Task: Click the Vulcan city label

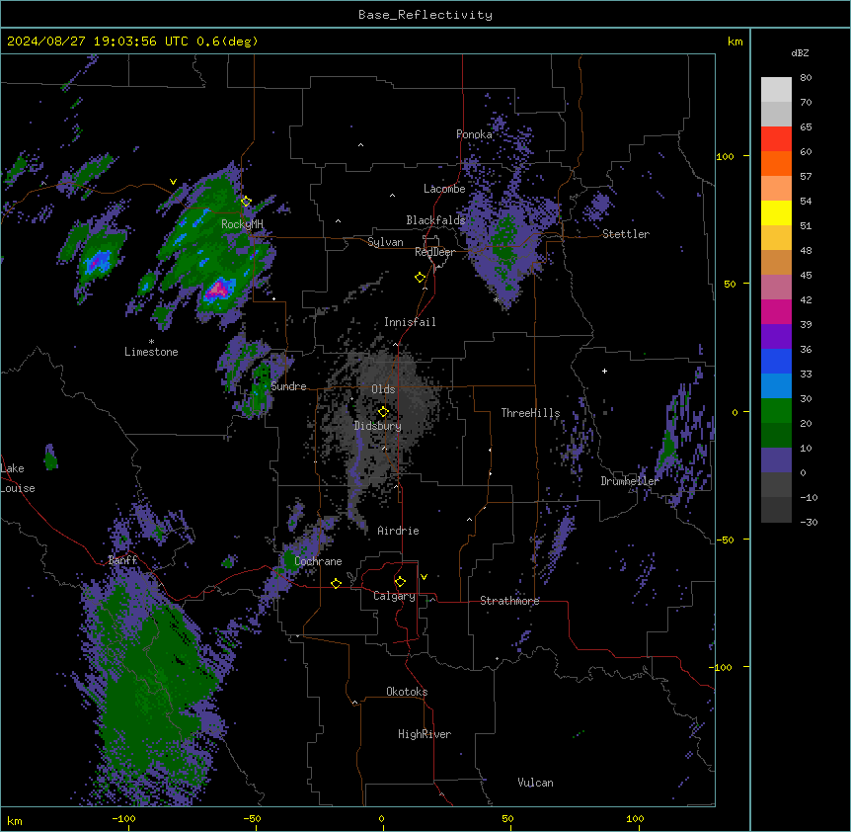Action: (x=536, y=783)
